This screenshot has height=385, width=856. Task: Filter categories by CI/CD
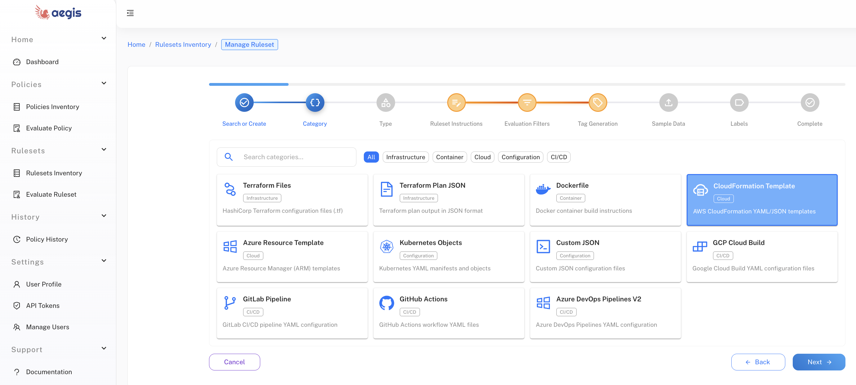tap(559, 157)
